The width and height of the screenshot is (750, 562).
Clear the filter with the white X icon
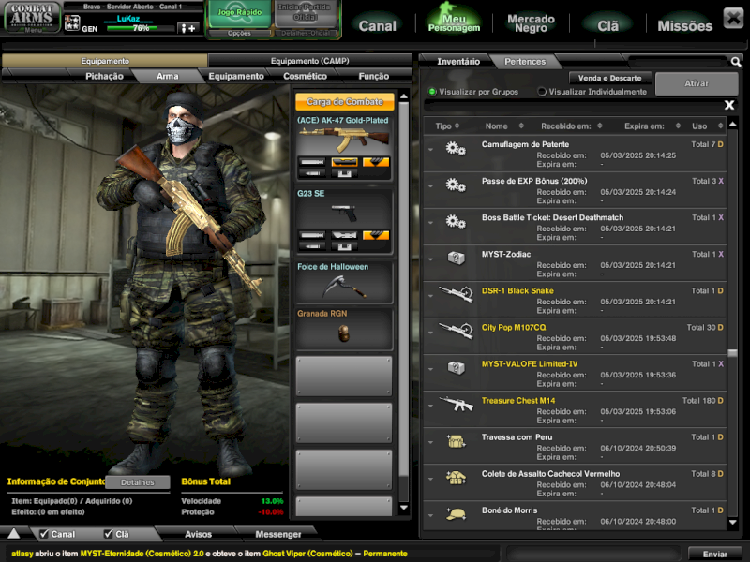729,105
